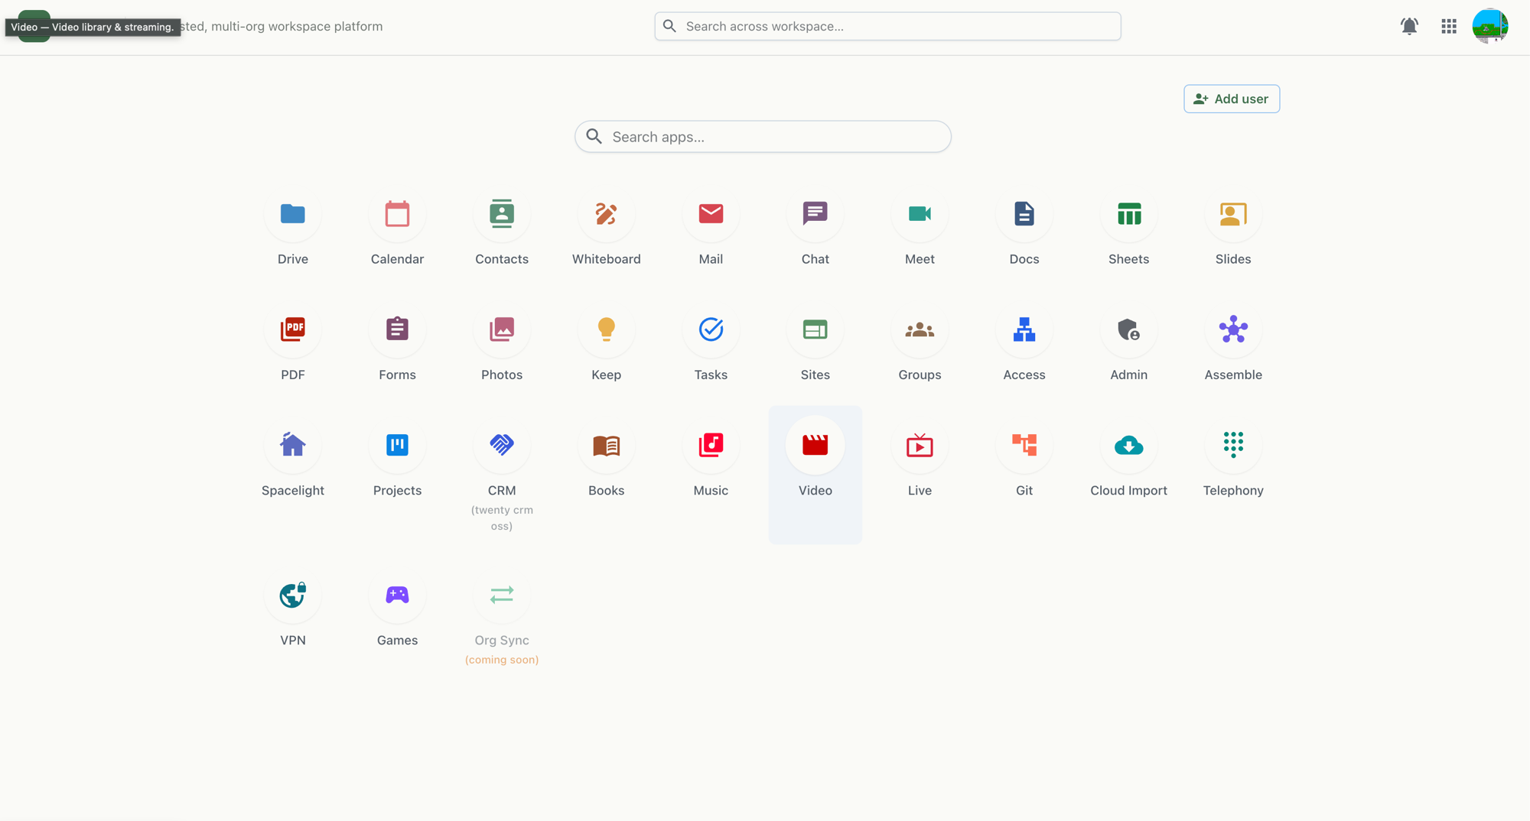
Task: Open the user profile avatar
Action: [1490, 26]
